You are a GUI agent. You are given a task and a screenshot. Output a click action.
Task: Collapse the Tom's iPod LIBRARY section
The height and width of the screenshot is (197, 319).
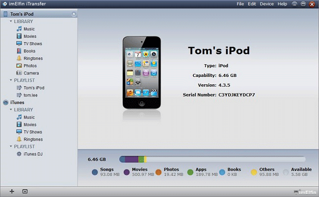pyautogui.click(x=11, y=22)
